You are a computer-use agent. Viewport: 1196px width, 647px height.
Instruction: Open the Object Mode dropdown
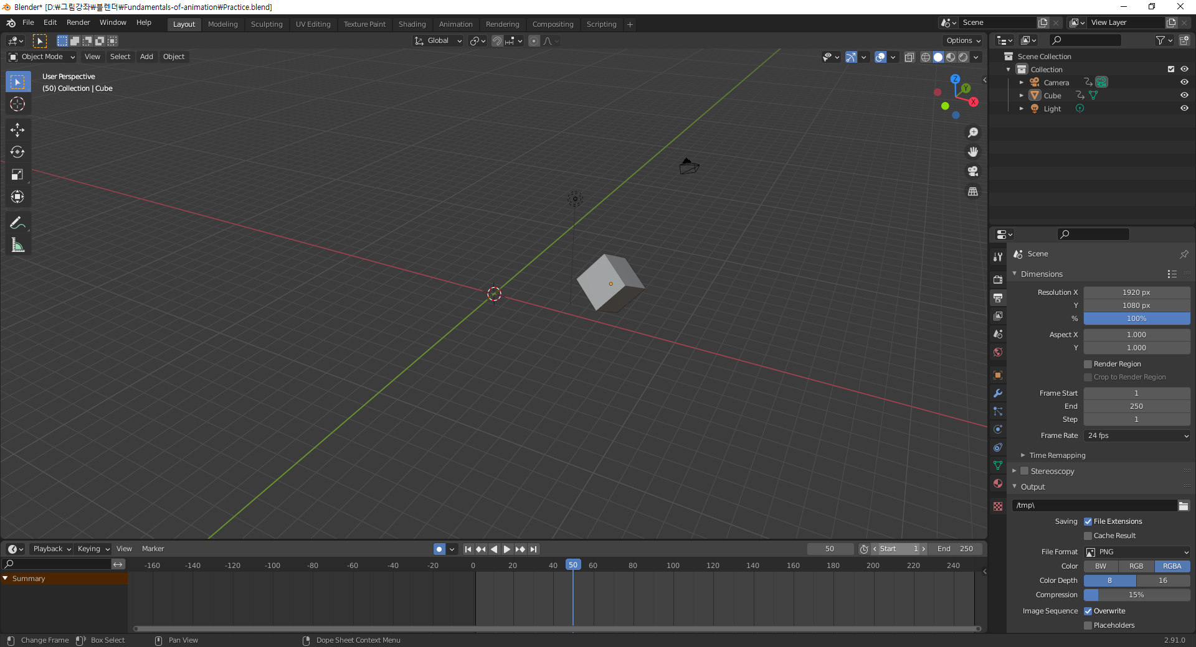point(42,57)
